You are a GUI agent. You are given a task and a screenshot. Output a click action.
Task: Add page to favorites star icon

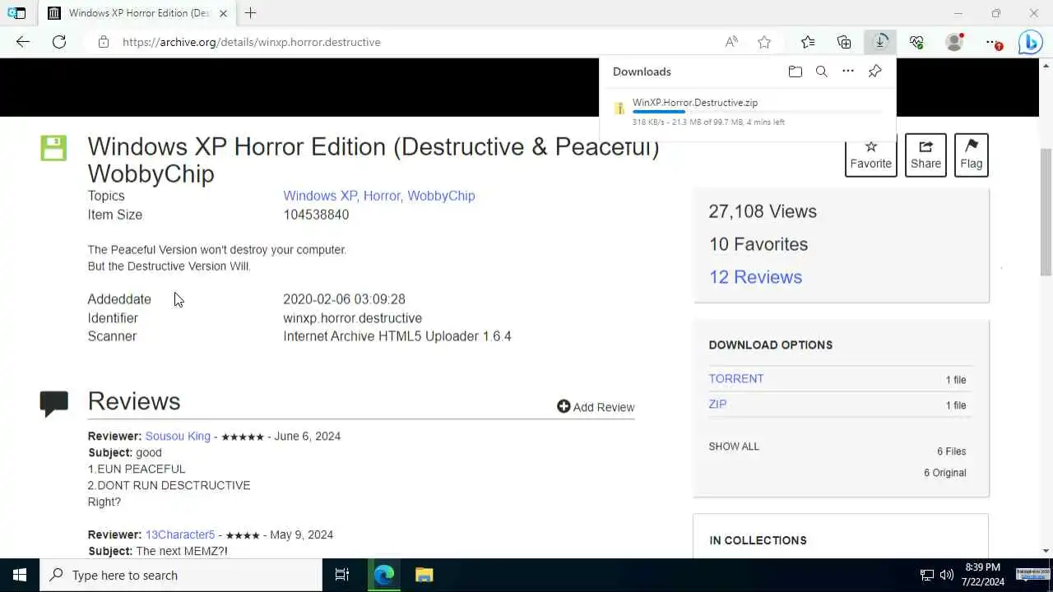[x=764, y=42]
